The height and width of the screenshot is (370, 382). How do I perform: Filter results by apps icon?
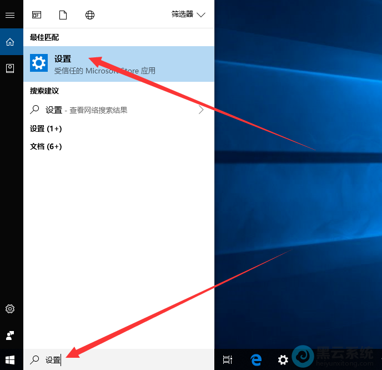37,15
